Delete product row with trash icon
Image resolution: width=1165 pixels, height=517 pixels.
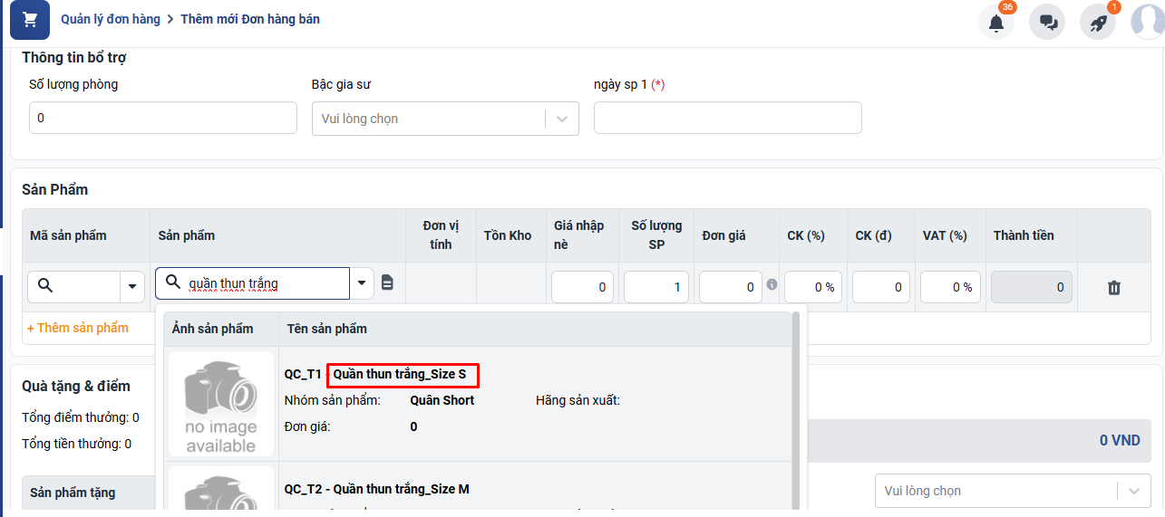click(1114, 288)
